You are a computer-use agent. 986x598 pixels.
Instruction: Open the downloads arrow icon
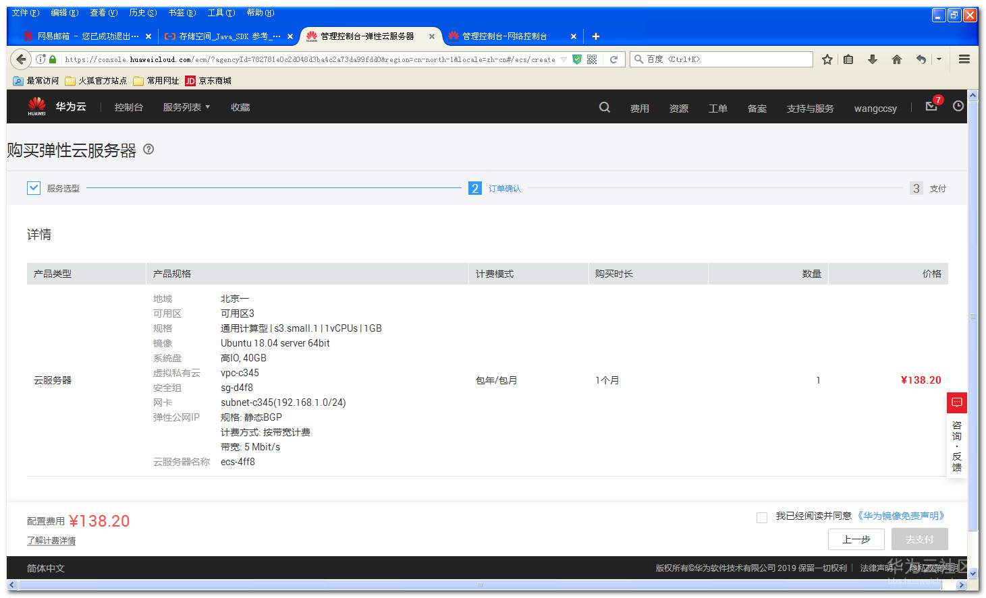coord(872,59)
